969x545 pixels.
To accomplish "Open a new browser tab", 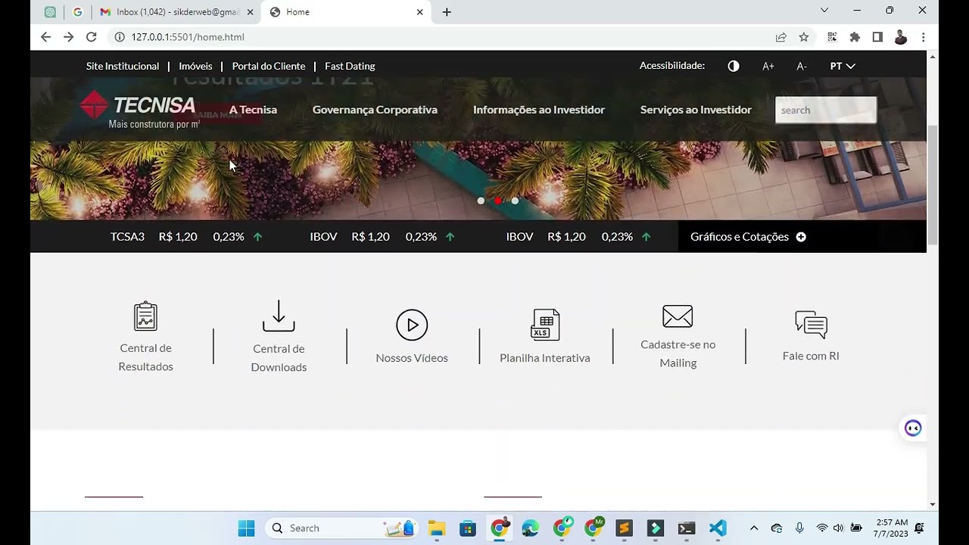I will tap(447, 12).
